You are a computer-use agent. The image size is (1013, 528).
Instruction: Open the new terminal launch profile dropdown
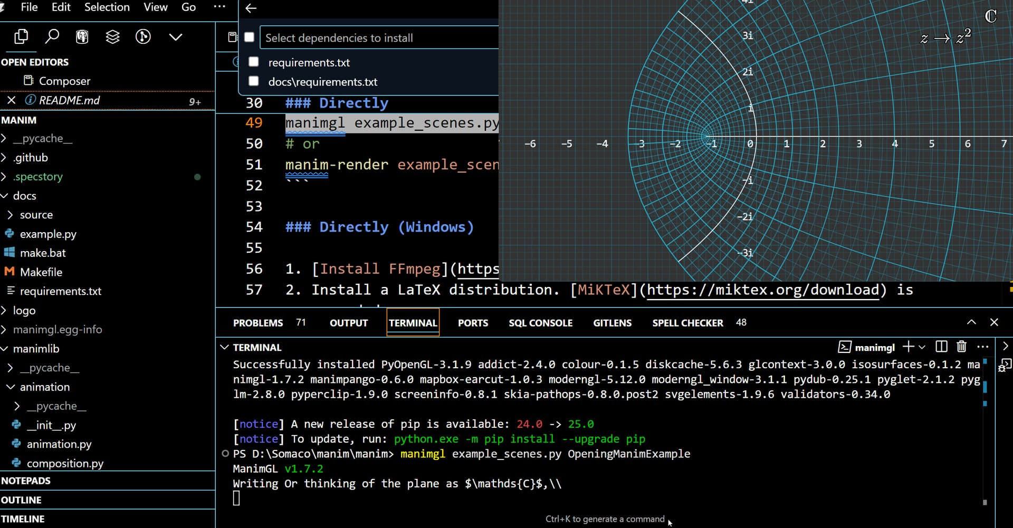(x=922, y=347)
